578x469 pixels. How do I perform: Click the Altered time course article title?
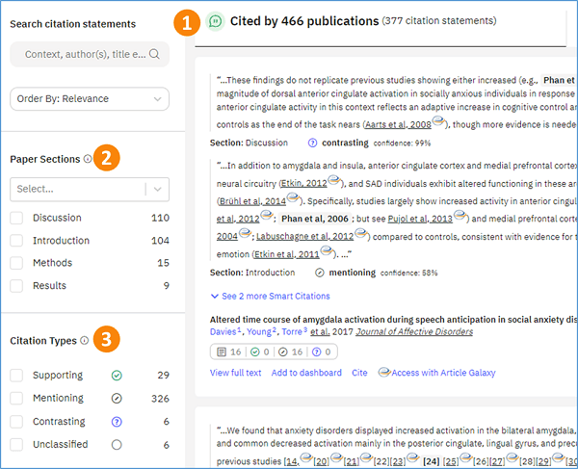(x=394, y=320)
